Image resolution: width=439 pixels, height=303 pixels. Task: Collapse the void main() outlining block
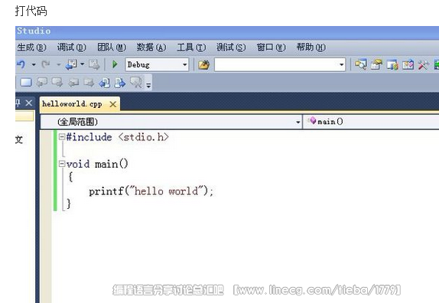62,164
